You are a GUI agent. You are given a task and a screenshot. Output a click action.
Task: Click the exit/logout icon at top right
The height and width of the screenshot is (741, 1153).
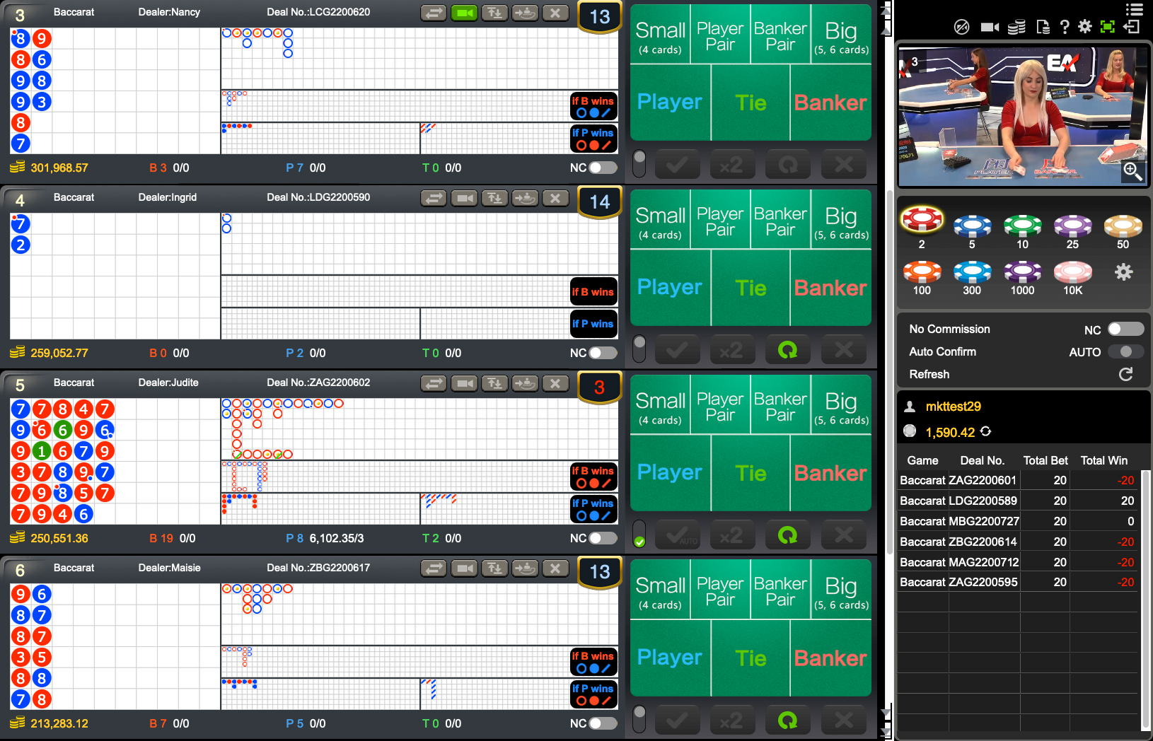point(1132,27)
